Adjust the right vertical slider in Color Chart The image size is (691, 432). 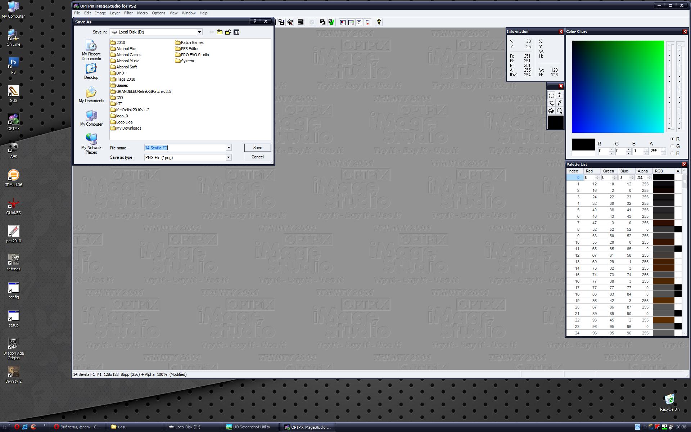pos(680,86)
